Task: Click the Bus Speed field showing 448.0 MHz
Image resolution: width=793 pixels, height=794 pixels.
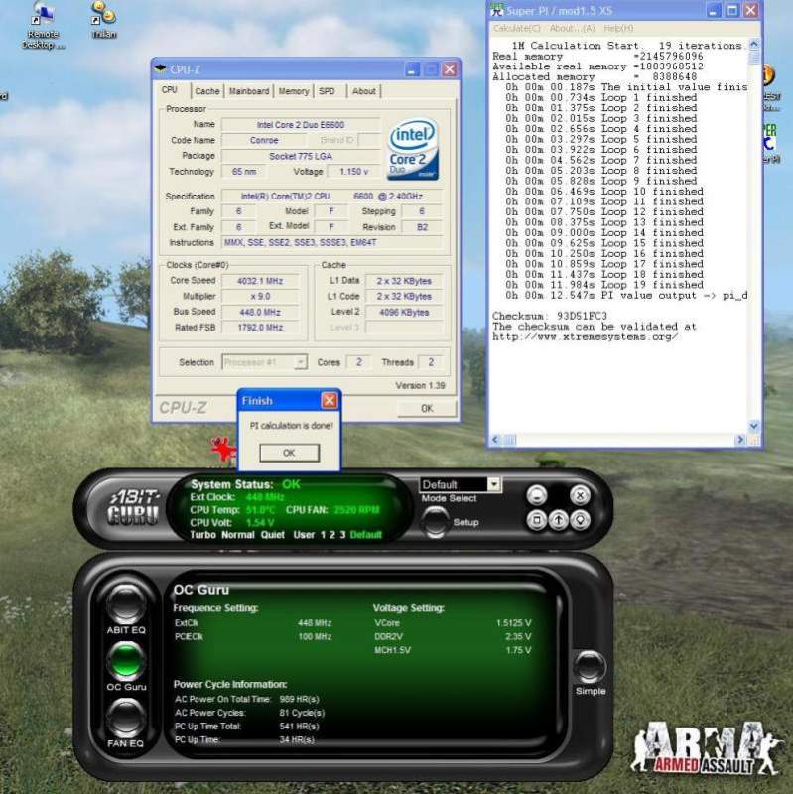Action: coord(260,312)
